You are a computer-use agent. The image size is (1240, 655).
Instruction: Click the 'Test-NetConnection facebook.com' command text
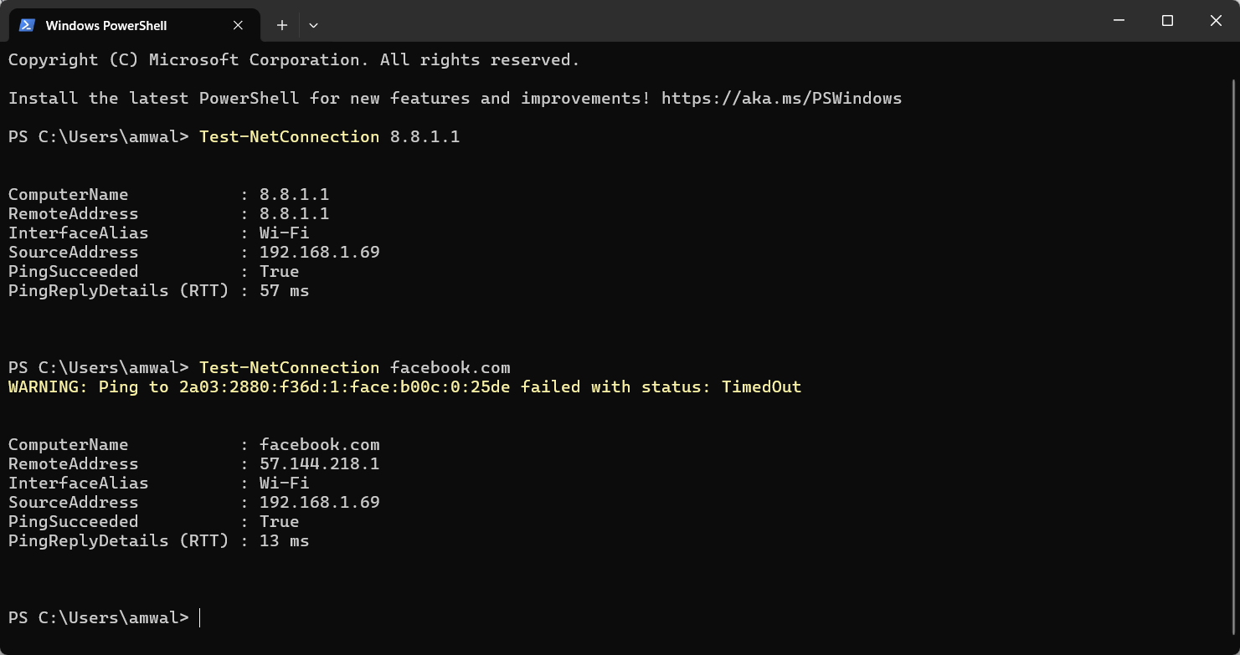click(x=354, y=368)
